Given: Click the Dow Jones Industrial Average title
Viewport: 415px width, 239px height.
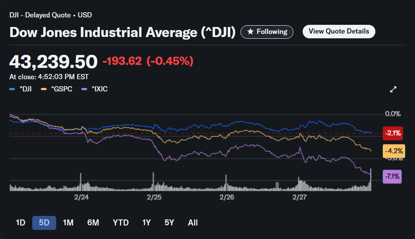Looking at the screenshot, I should coord(122,33).
